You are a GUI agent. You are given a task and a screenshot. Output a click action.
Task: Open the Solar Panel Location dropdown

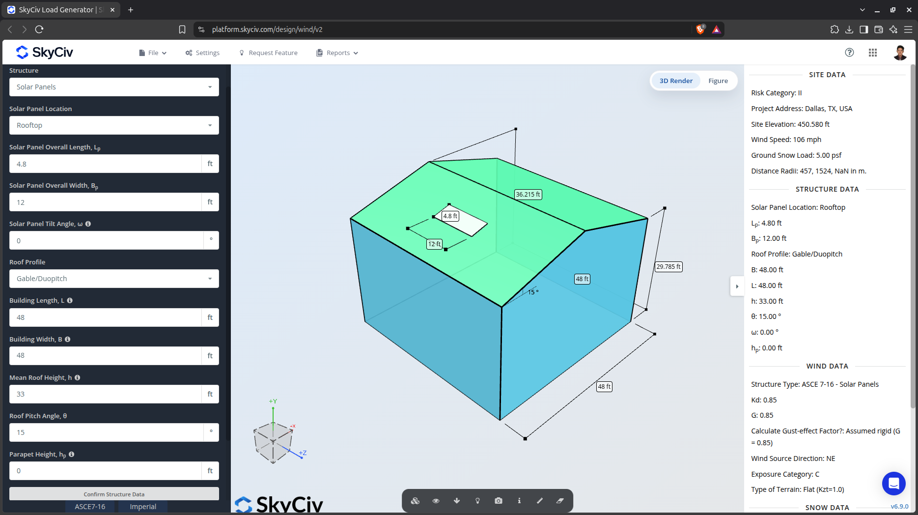point(114,125)
